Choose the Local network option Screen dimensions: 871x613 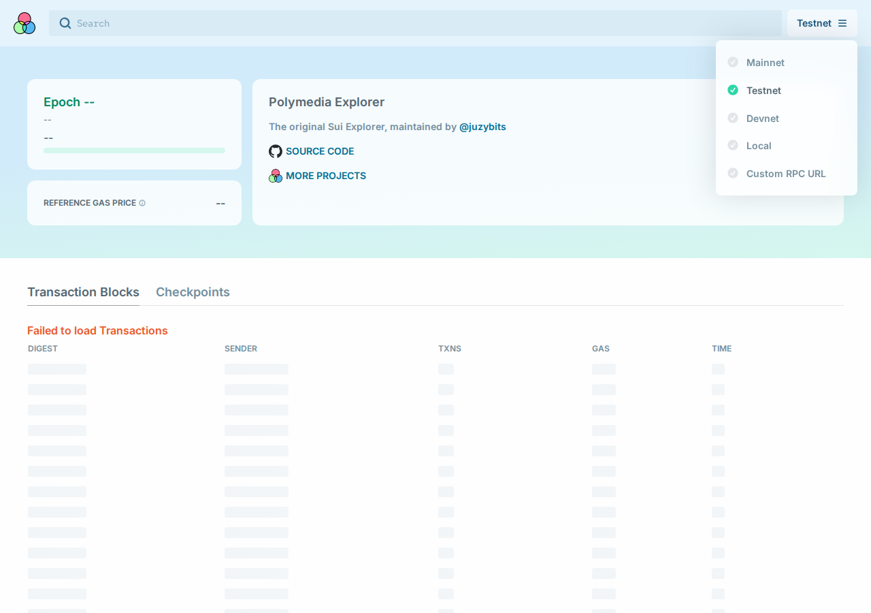pos(787,146)
